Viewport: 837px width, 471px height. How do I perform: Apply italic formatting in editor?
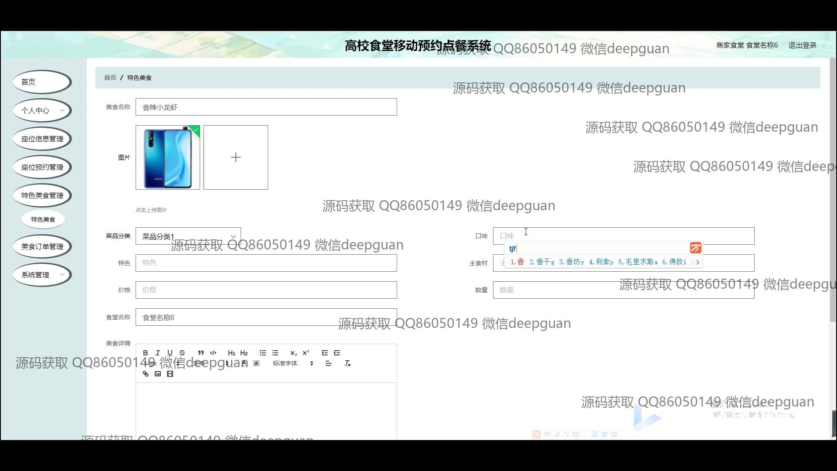click(158, 353)
